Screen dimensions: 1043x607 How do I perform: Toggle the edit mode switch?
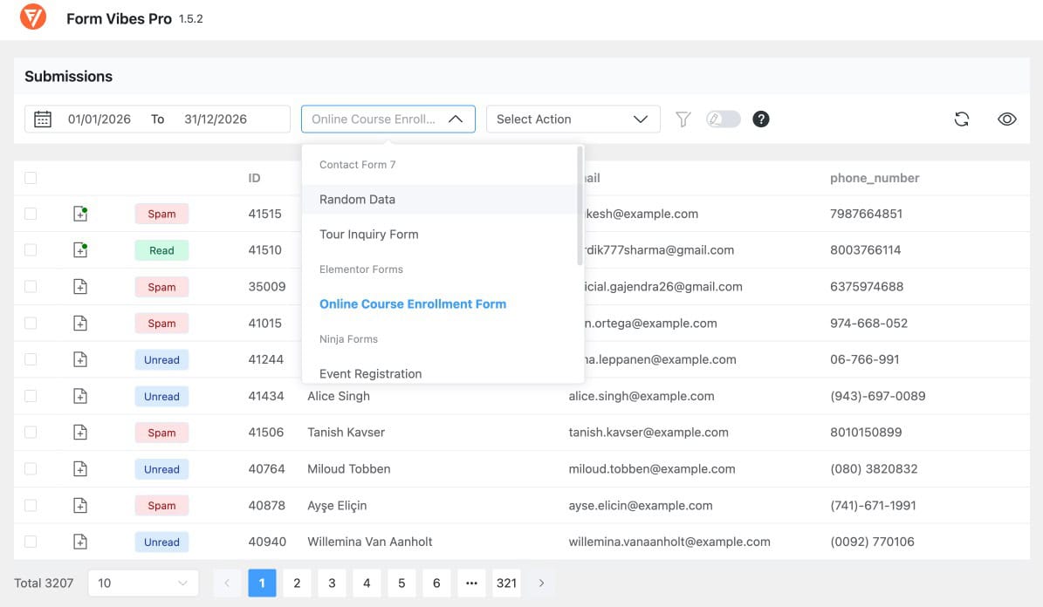pyautogui.click(x=723, y=119)
